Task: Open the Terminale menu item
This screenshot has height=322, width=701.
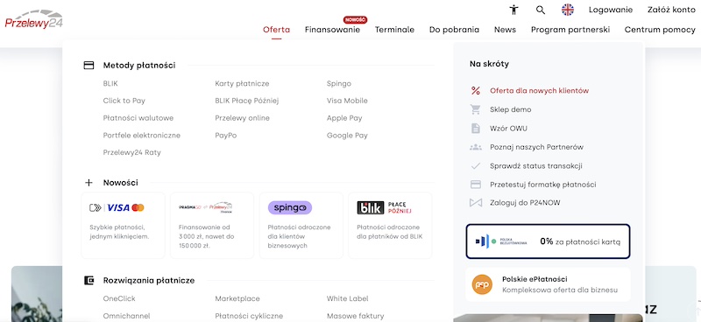Action: pyautogui.click(x=394, y=30)
